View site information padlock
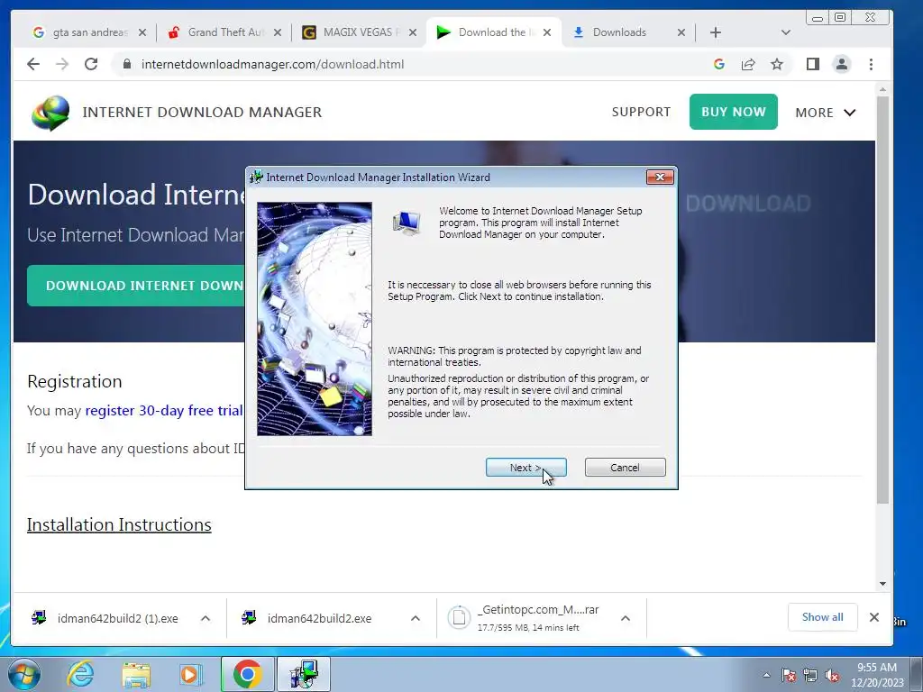923x692 pixels. pos(126,64)
